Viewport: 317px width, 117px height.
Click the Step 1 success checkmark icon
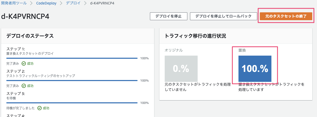[x=24, y=63]
